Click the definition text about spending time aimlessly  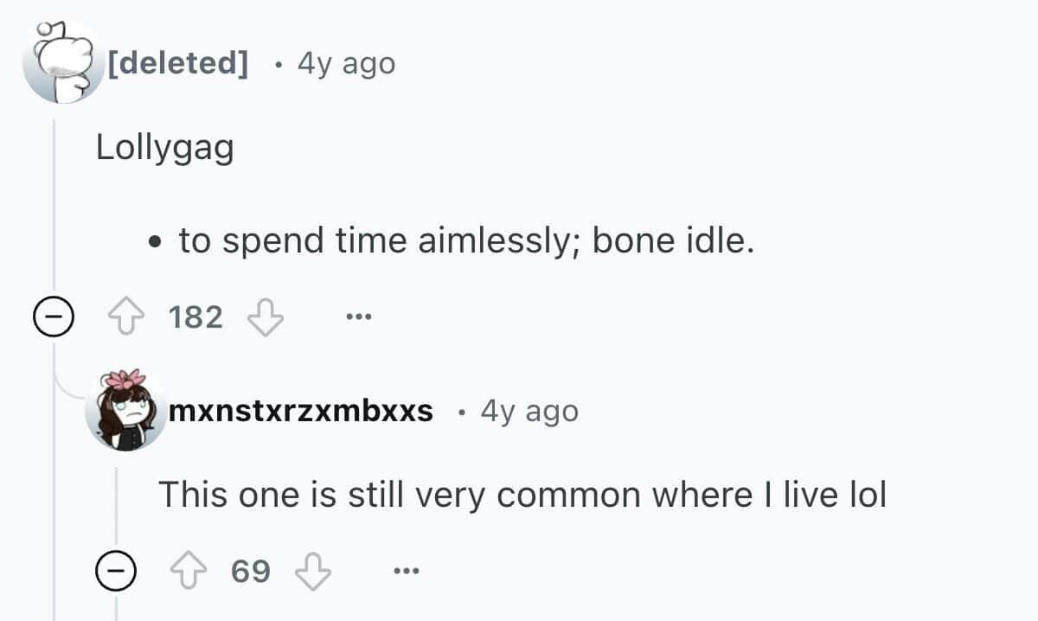466,241
